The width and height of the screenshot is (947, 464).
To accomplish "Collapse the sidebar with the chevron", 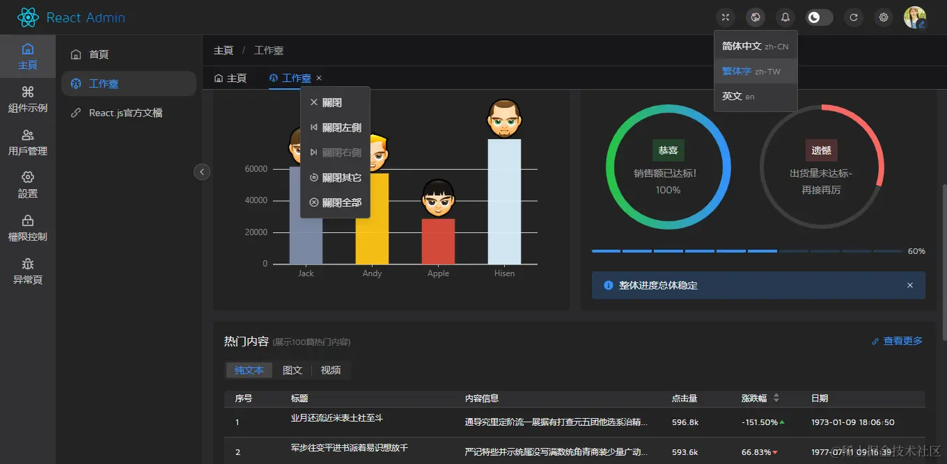I will [x=202, y=171].
